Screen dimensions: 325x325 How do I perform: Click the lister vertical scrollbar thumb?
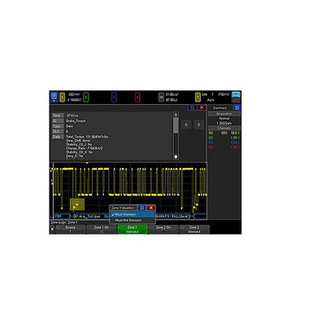(175, 125)
